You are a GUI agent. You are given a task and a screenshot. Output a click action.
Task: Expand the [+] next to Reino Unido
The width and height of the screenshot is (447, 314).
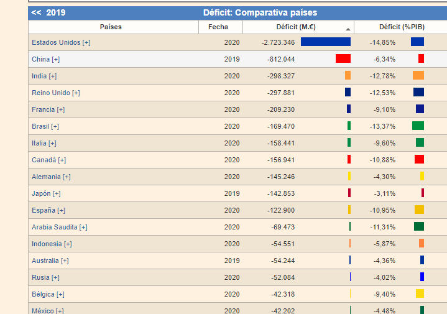pyautogui.click(x=76, y=93)
